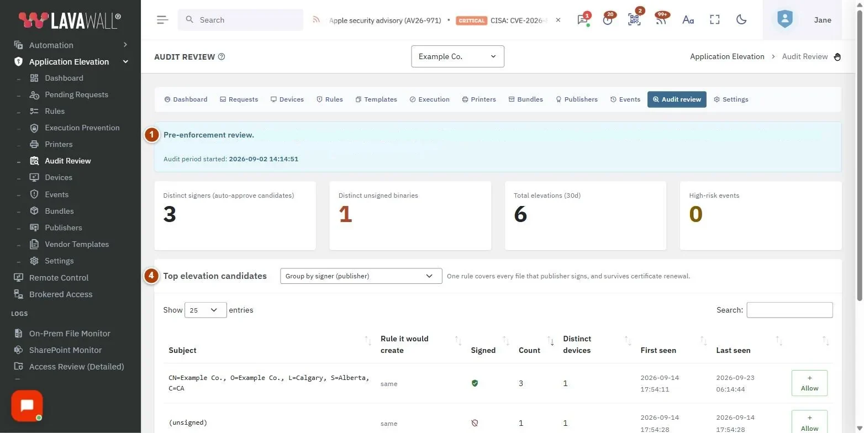Focus the table Search field
This screenshot has width=864, height=433.
[789, 310]
